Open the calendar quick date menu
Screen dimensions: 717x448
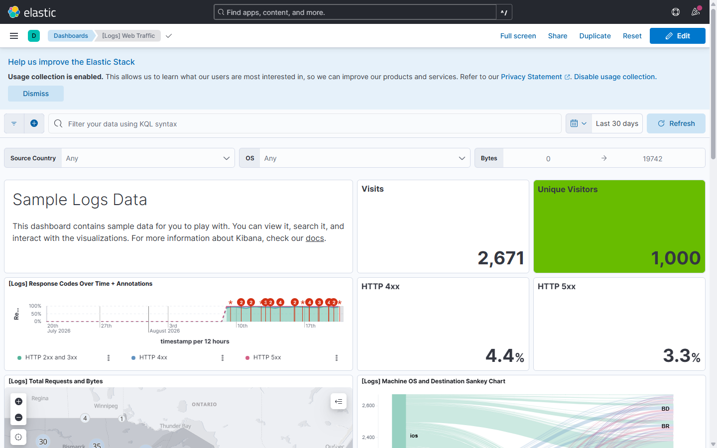tap(579, 123)
